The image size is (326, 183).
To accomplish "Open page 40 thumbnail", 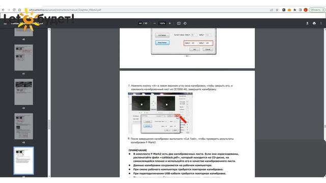I will coord(23,32).
